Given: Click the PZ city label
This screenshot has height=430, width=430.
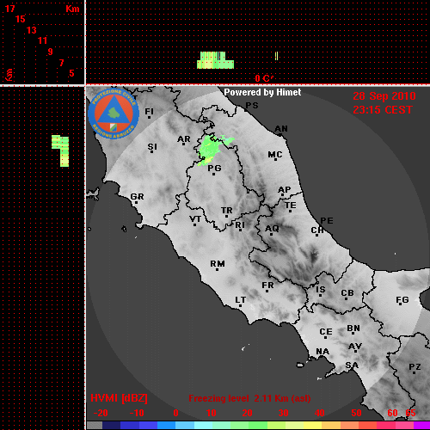Looking at the screenshot, I should click(415, 367).
